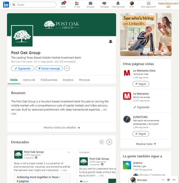The width and height of the screenshot is (179, 183).
Task: Click aramco logo icon
Action: (127, 165)
